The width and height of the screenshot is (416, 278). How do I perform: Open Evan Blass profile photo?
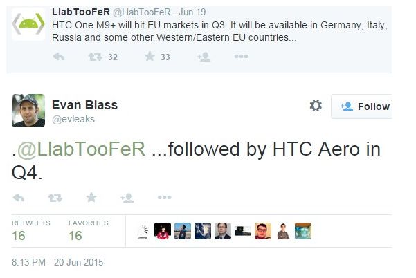point(28,111)
